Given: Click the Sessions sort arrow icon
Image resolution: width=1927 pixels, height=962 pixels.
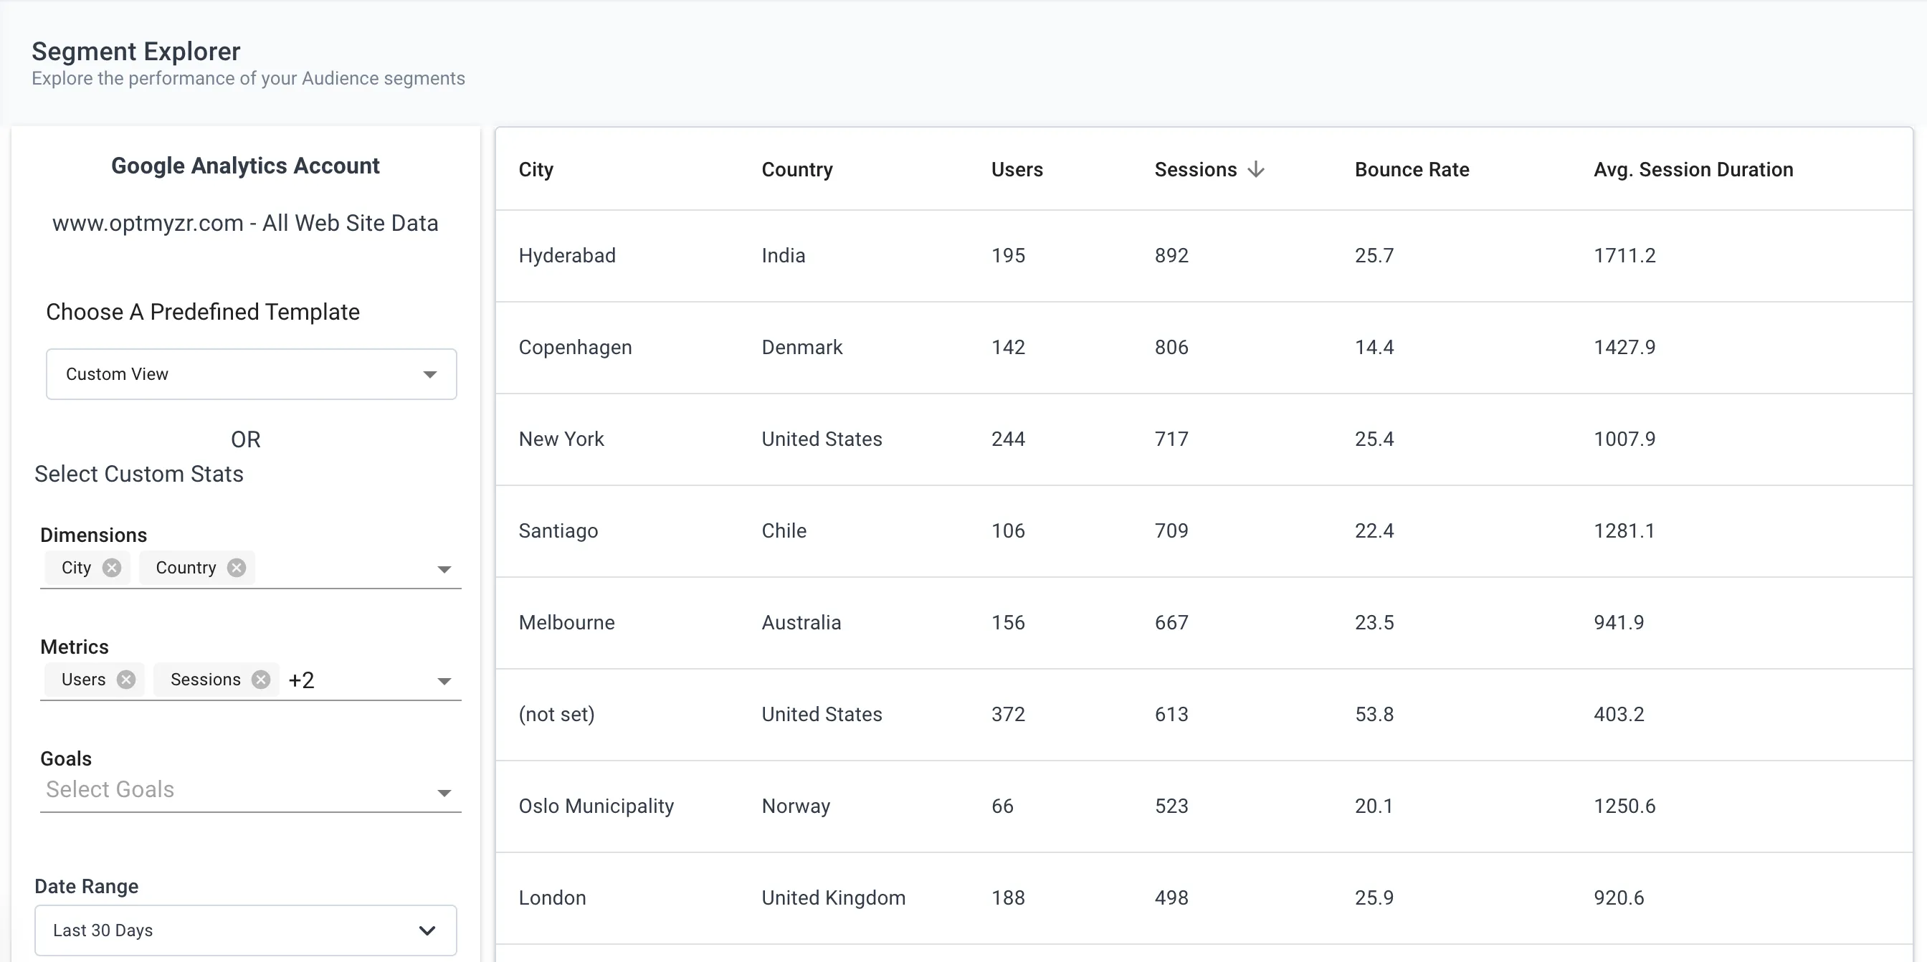Looking at the screenshot, I should [x=1256, y=170].
